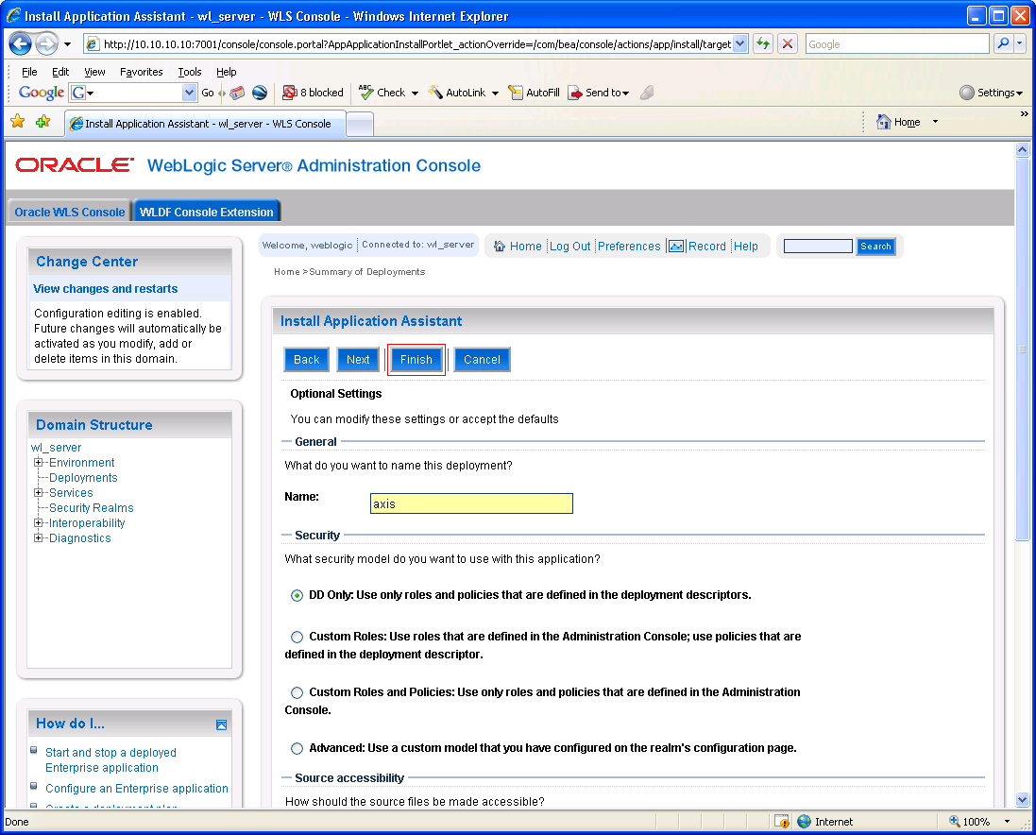Select the Advanced security model option
1036x835 pixels.
[x=297, y=748]
